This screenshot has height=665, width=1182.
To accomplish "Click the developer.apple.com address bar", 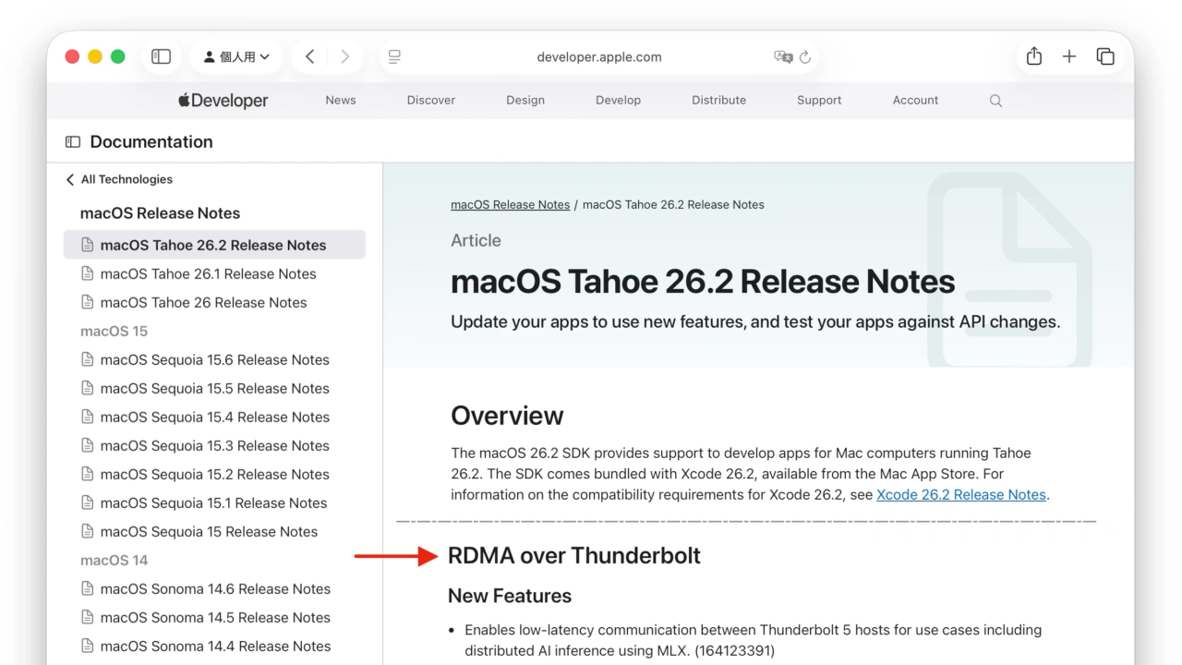I will coord(599,56).
